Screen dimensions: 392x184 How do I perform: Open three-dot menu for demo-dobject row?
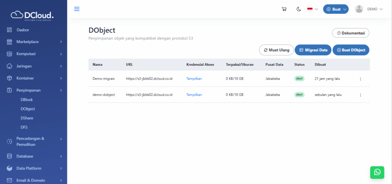click(x=360, y=95)
